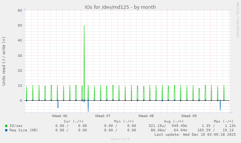Click the 'RRDTOOL / TOBI OETIKER' vertical label
The width and height of the screenshot is (241, 143).
click(x=237, y=20)
